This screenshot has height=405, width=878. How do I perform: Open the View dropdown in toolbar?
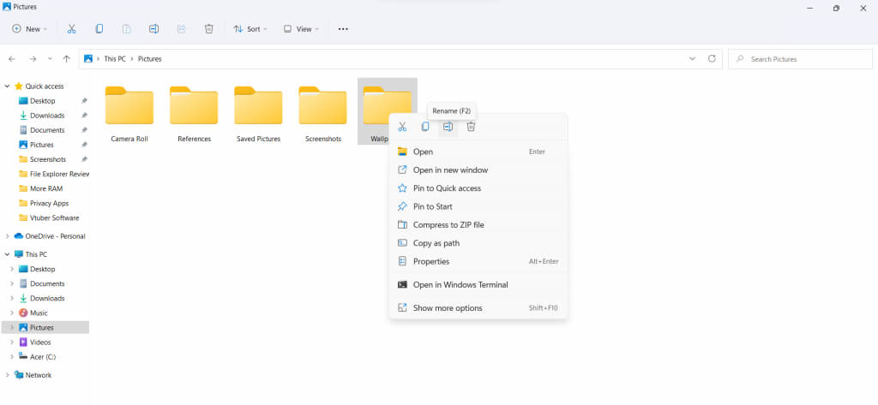pyautogui.click(x=300, y=28)
